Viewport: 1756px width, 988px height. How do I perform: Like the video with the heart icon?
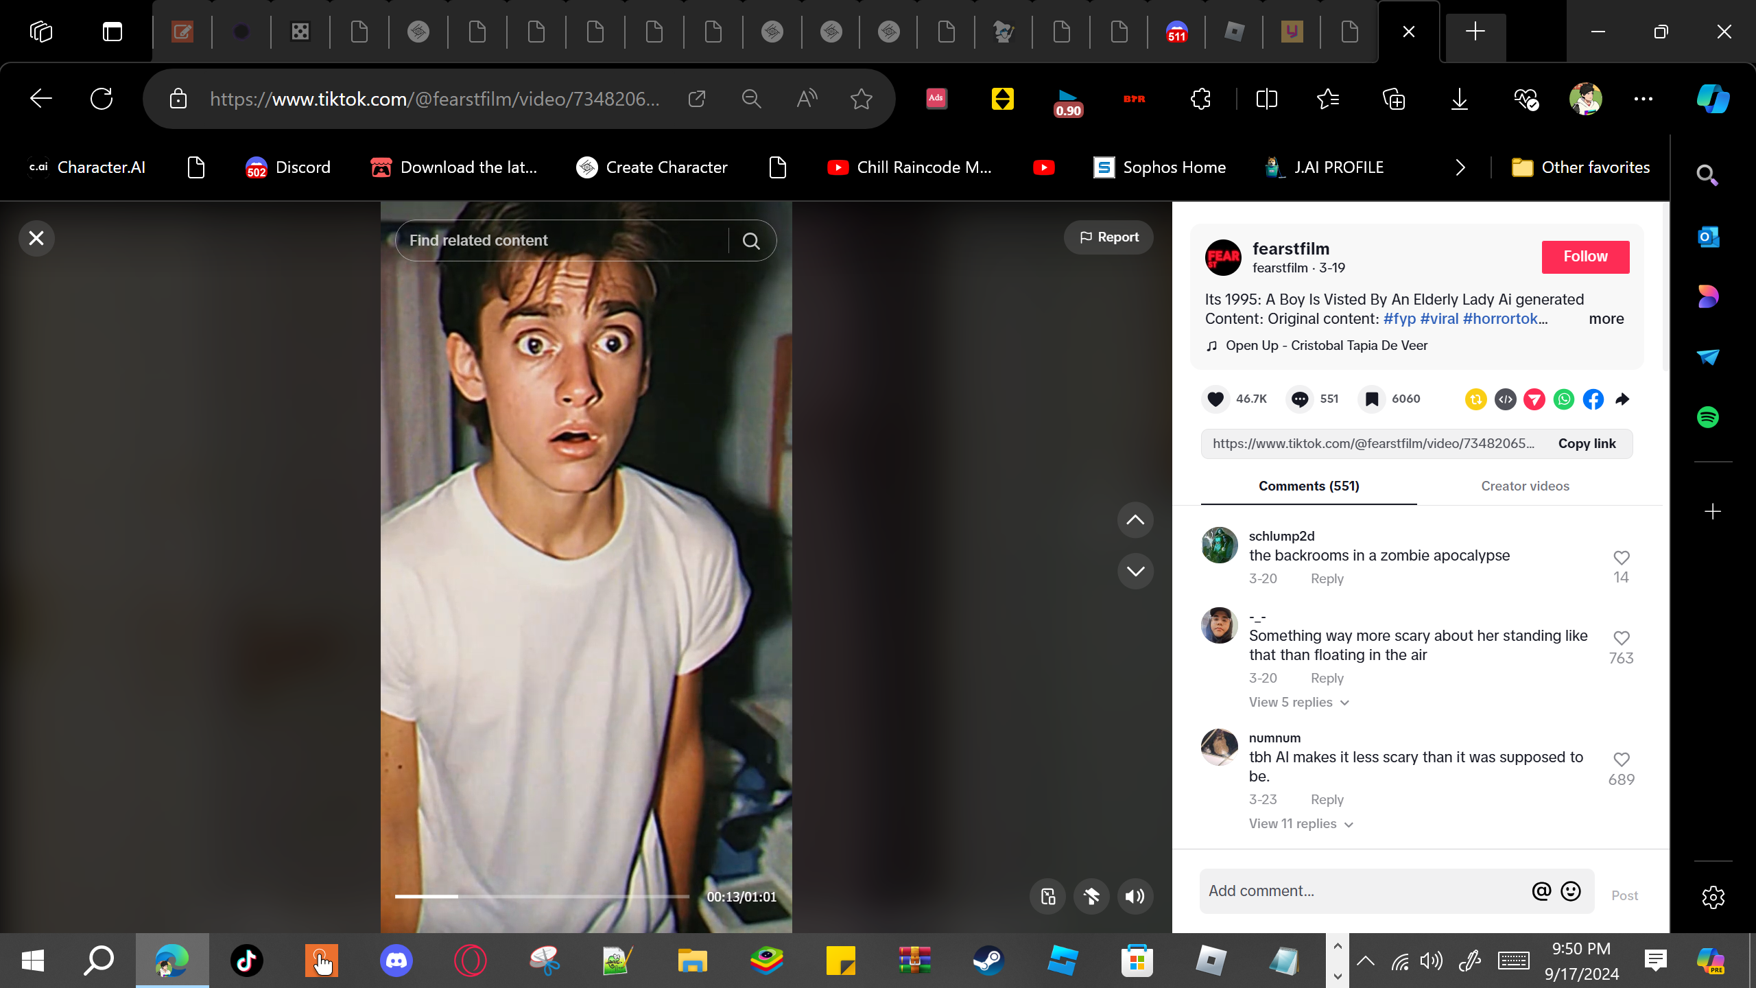coord(1215,399)
